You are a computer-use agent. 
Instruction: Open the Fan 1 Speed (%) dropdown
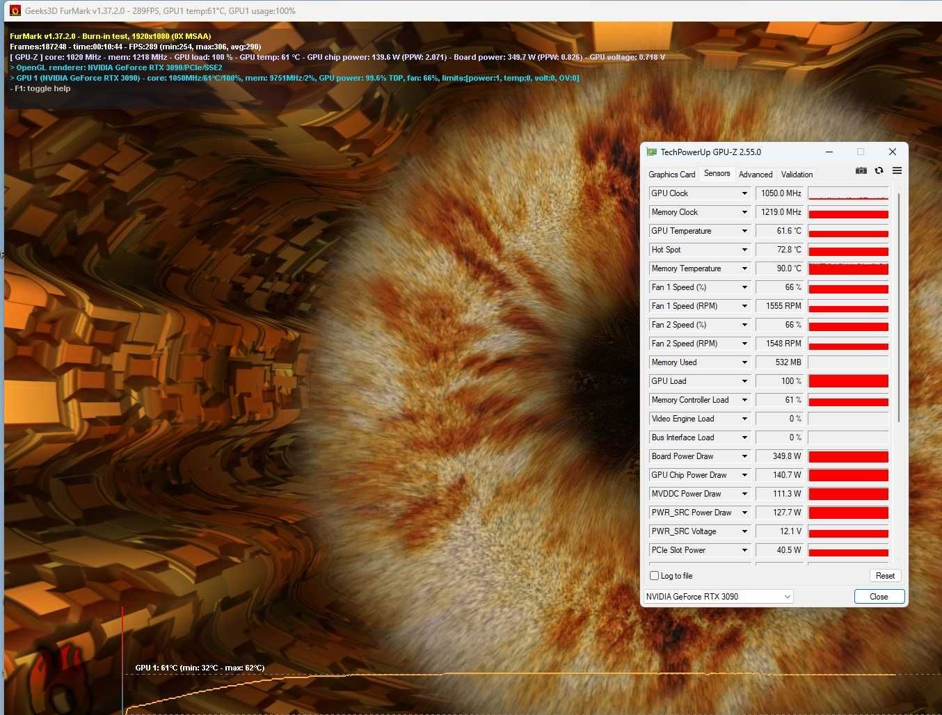click(744, 287)
